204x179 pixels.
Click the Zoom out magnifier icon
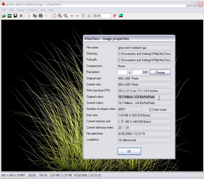(66, 16)
